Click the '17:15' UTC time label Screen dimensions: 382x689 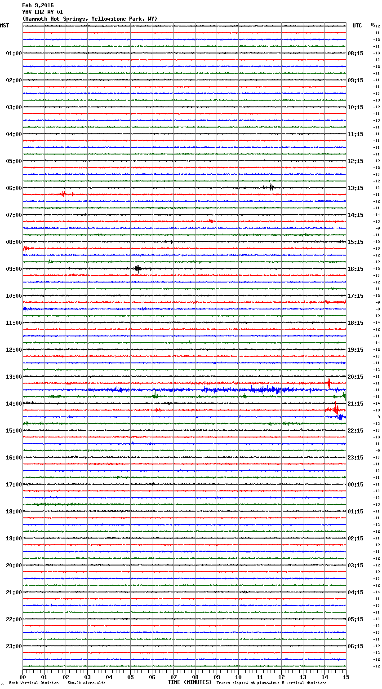coord(355,296)
